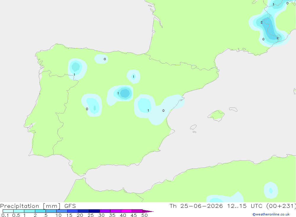The image size is (296, 217).
Task: Click the 2–5 mm legend swatch
Action: 40,211
